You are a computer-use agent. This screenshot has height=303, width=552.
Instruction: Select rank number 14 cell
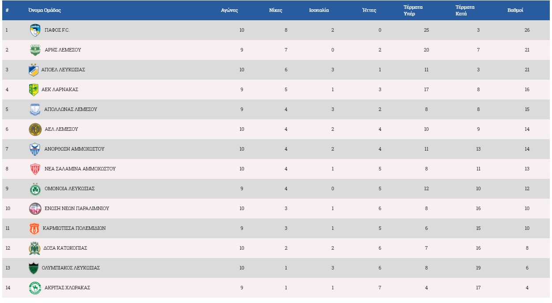[7, 288]
